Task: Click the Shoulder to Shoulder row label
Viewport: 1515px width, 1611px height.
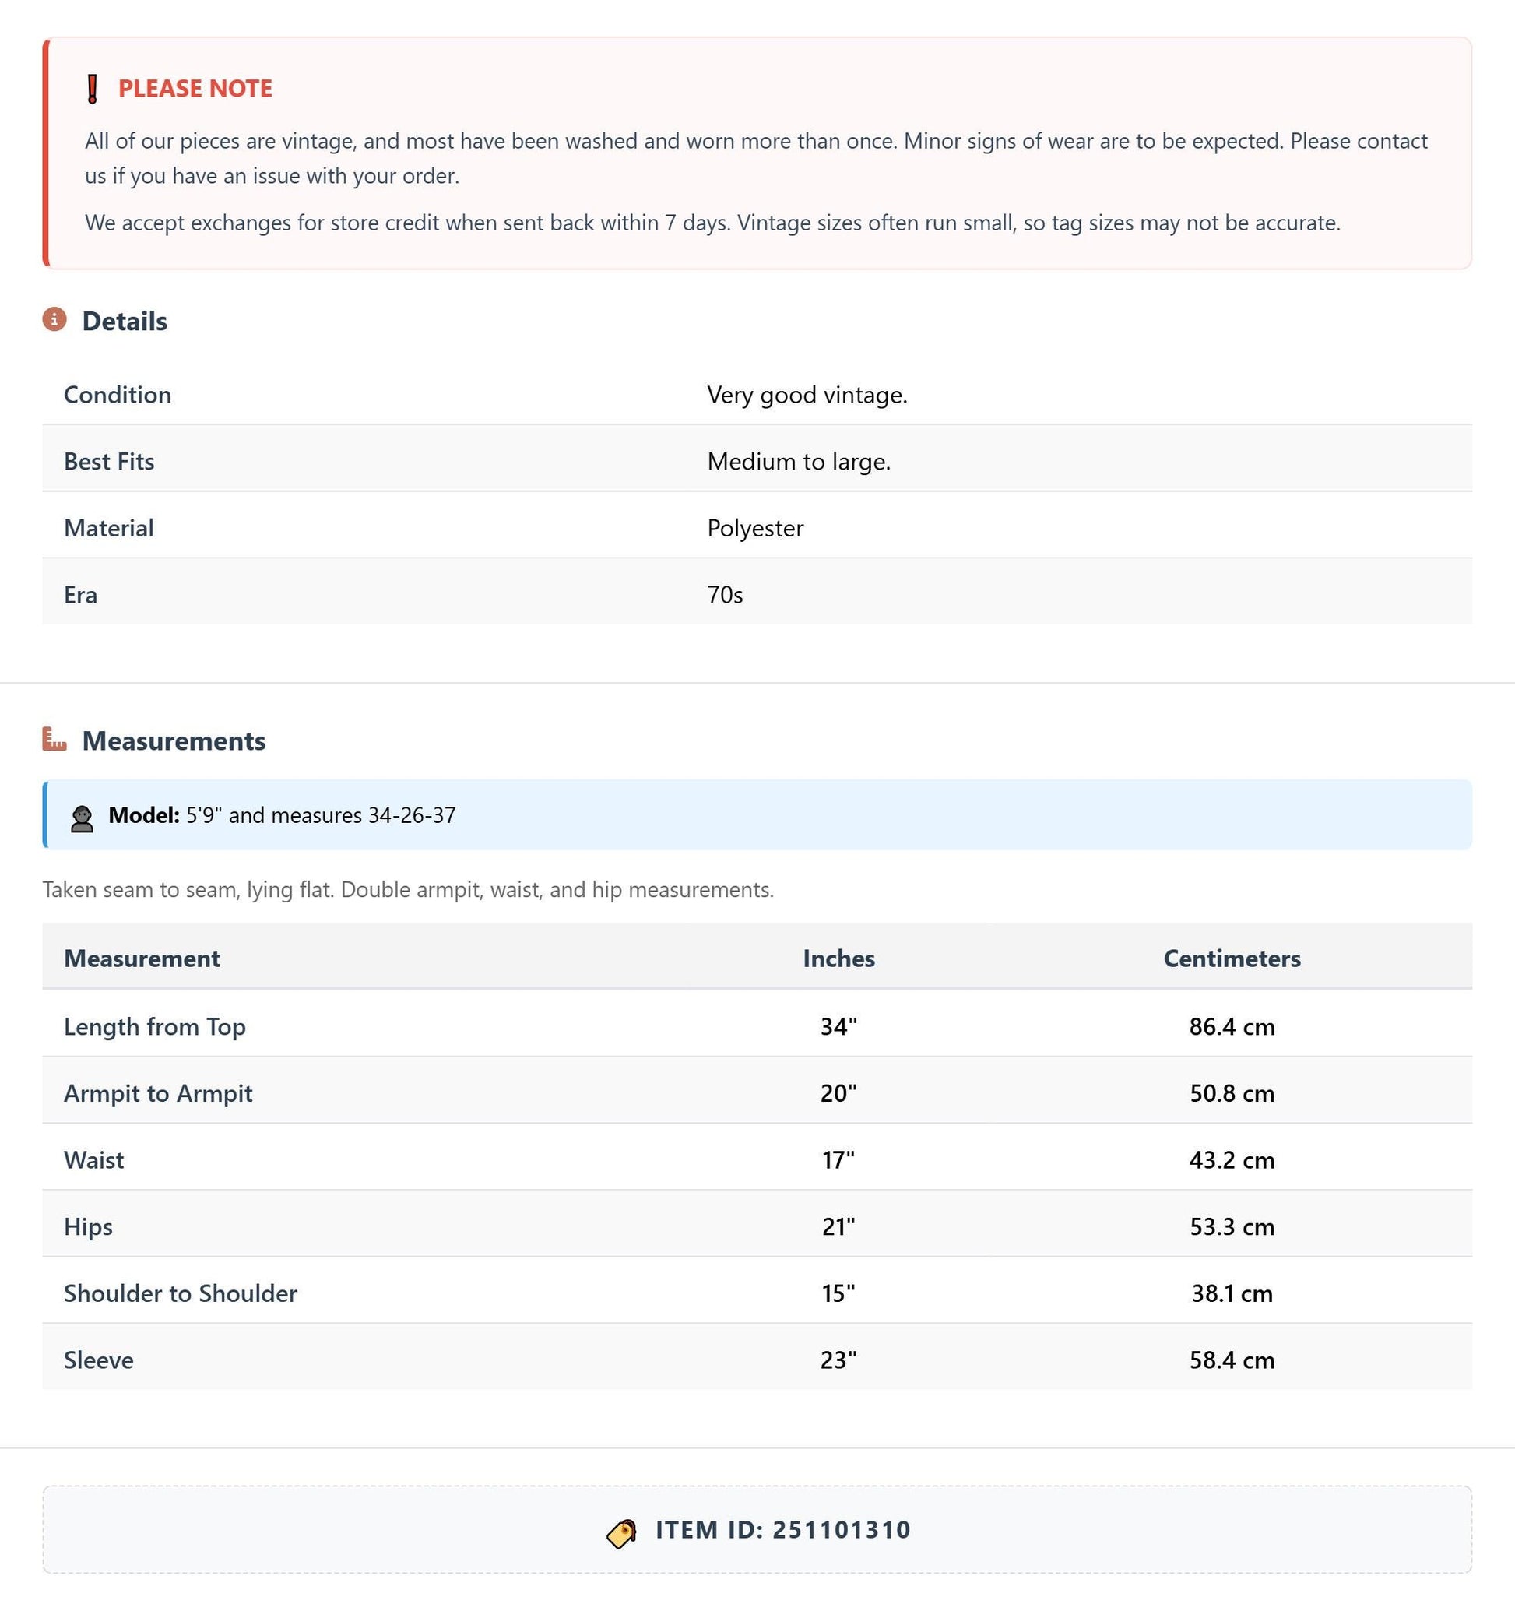Action: (x=181, y=1293)
